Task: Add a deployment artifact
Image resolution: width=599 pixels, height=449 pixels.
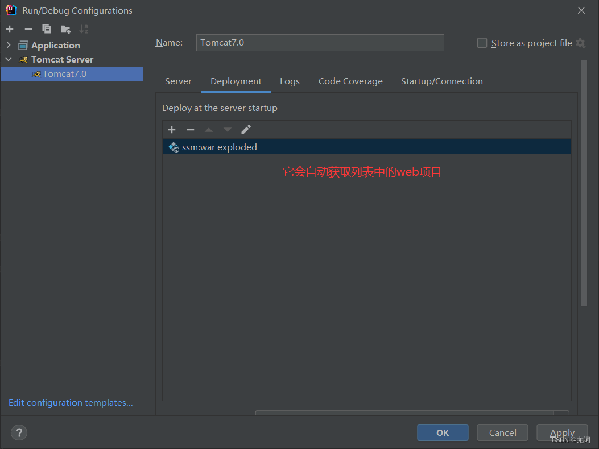Action: click(172, 130)
